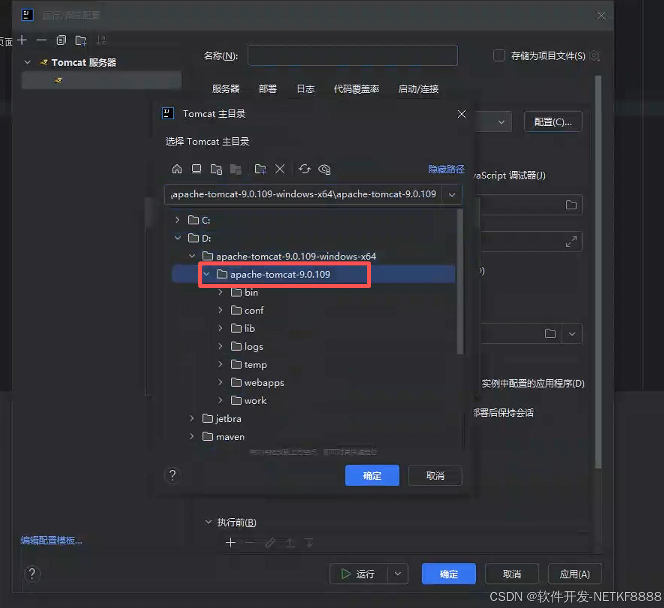Open the application server dropdown

[x=501, y=122]
